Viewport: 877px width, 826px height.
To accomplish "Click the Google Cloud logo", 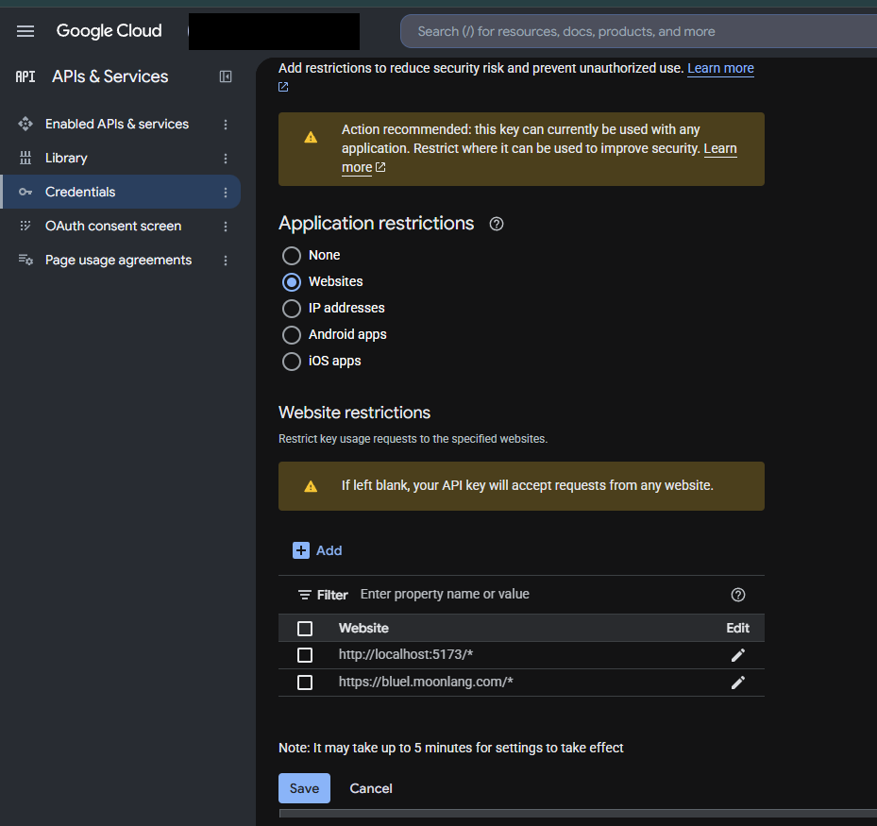I will [110, 31].
